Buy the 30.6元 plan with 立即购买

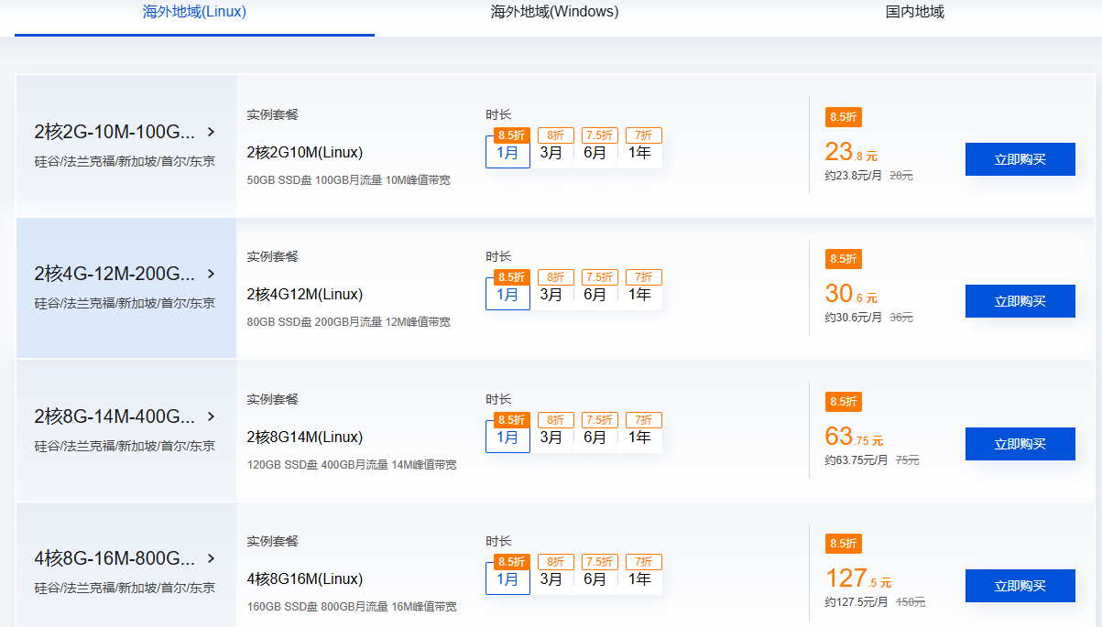[1020, 301]
